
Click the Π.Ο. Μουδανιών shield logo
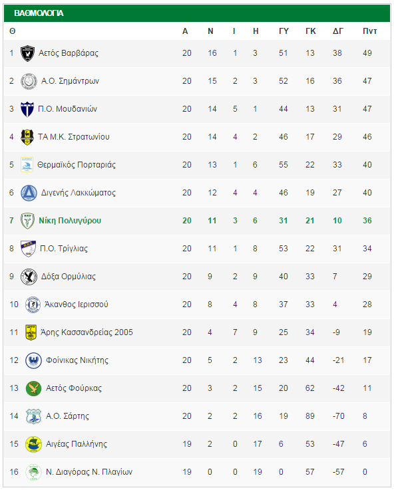pyautogui.click(x=27, y=110)
